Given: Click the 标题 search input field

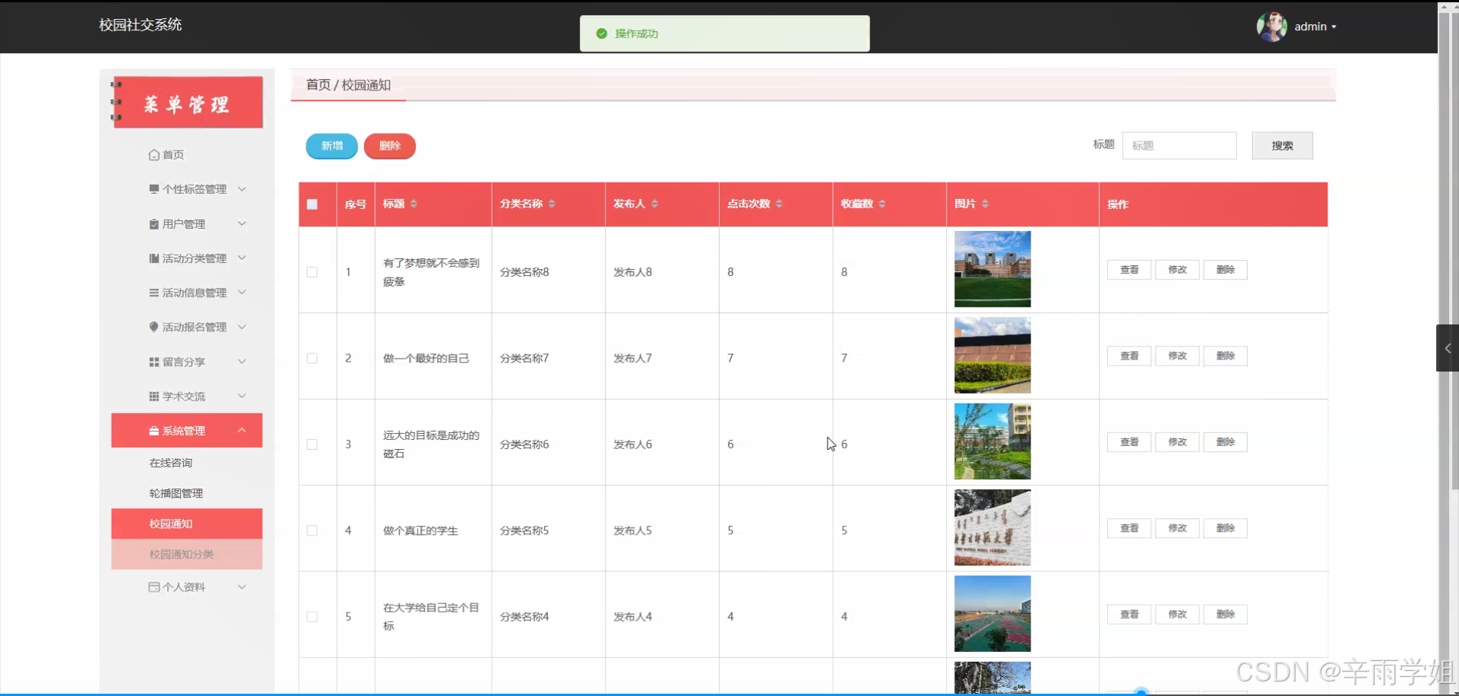Looking at the screenshot, I should 1179,145.
